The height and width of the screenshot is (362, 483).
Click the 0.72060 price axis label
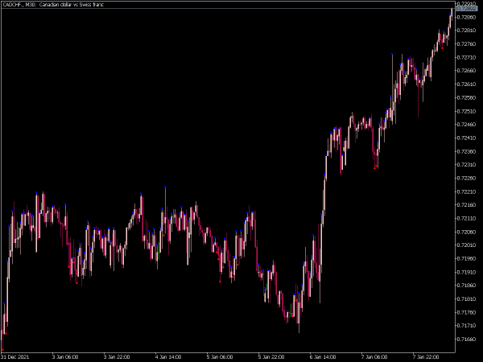[467, 232]
